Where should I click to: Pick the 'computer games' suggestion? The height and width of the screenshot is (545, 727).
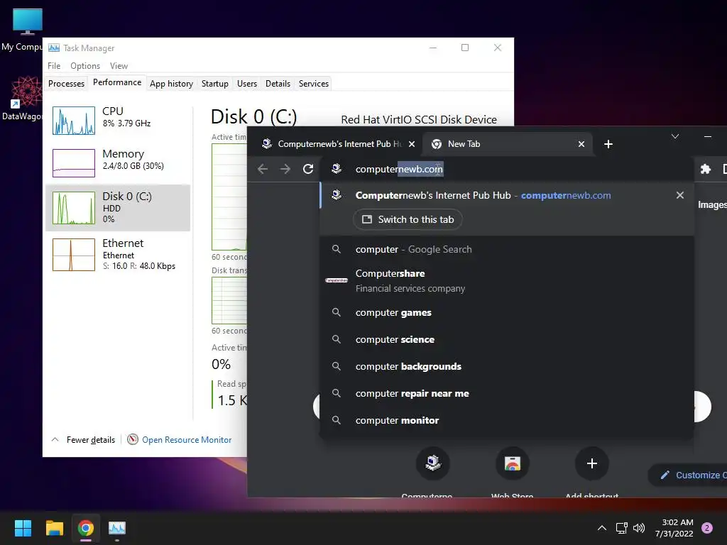pyautogui.click(x=507, y=313)
